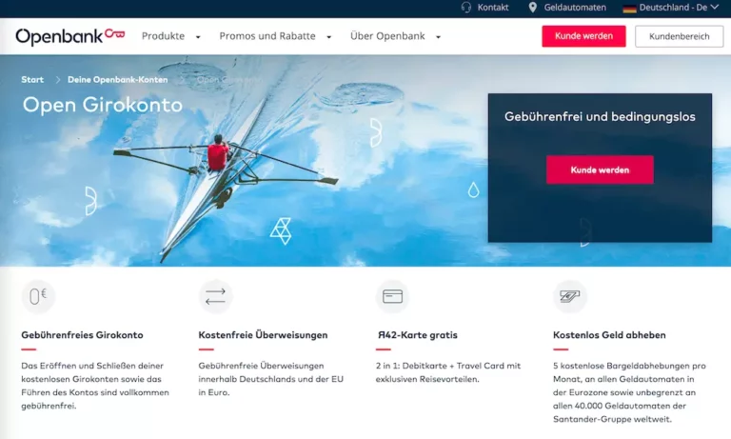Expand the Produkte menu
Image resolution: width=731 pixels, height=439 pixels.
click(163, 36)
